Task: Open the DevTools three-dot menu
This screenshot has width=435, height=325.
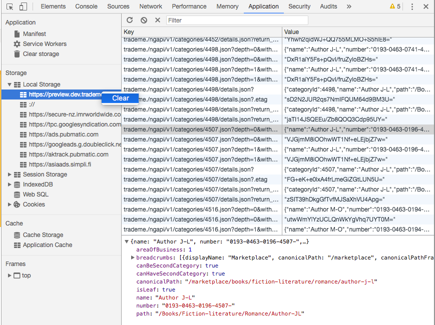Action: point(411,6)
